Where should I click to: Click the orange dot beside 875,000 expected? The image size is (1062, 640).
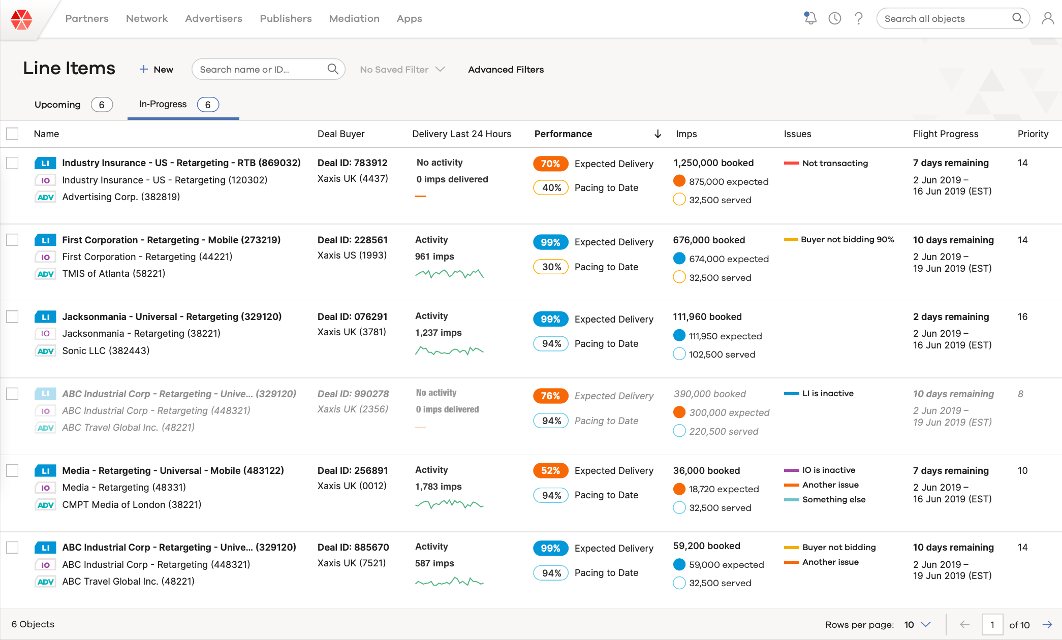tap(679, 181)
